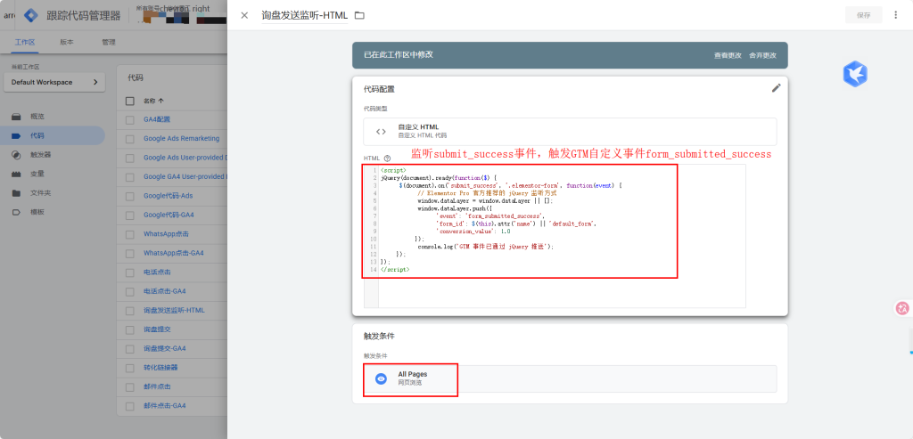Click the 自定义 HTML code type icon
913x439 pixels.
381,132
